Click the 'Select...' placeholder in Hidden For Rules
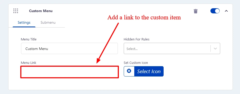 (x=132, y=49)
